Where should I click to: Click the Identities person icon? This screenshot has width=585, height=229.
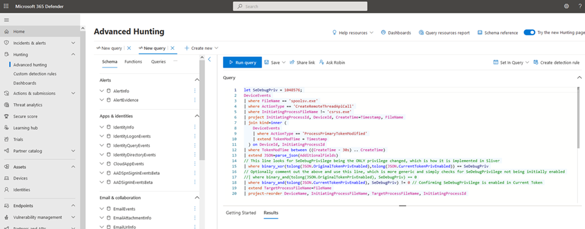pos(6,190)
